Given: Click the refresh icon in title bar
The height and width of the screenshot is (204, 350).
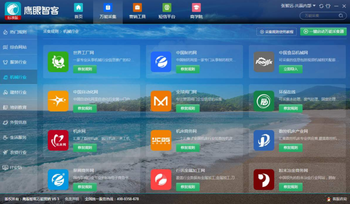Looking at the screenshot, I should (321, 6).
